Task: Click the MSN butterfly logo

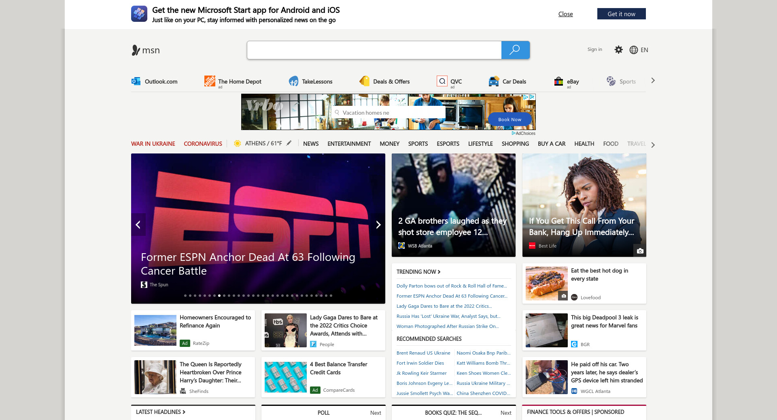Action: [x=136, y=50]
